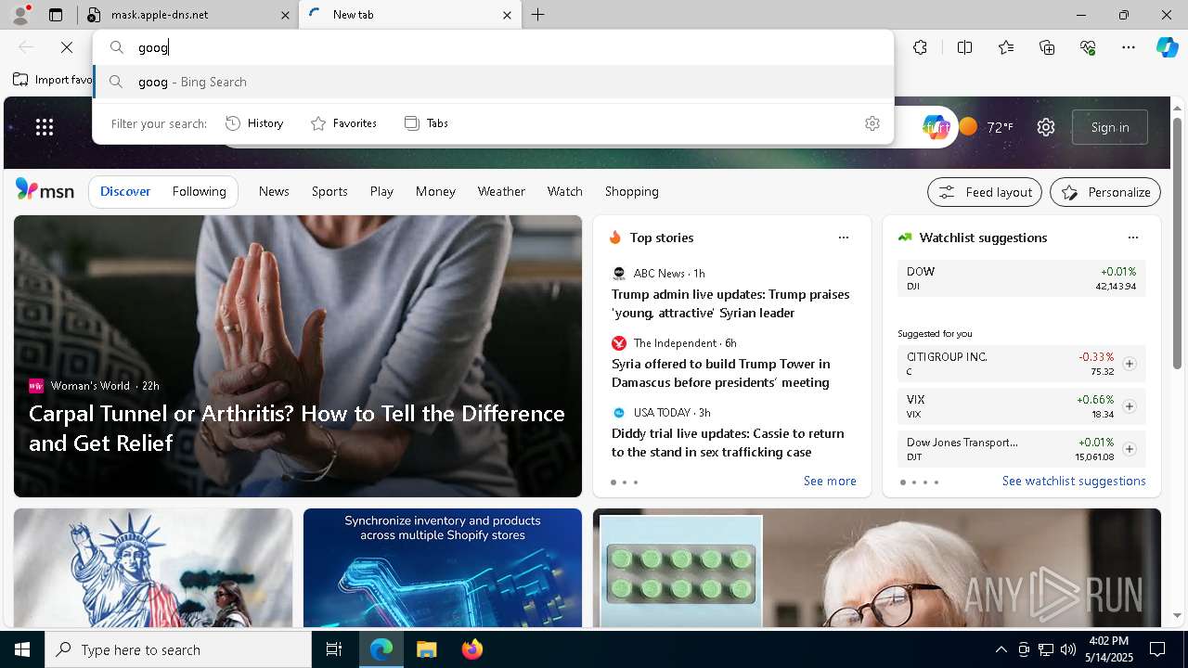This screenshot has width=1188, height=668.
Task: Click the Sign in button
Action: pos(1110,127)
